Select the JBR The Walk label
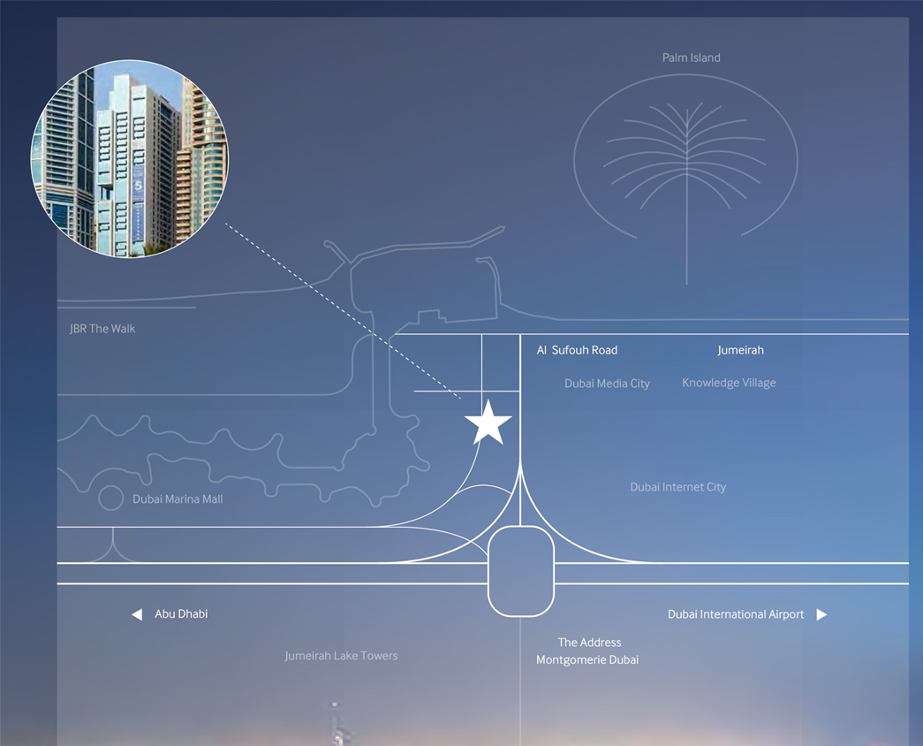The image size is (923, 746). click(102, 329)
